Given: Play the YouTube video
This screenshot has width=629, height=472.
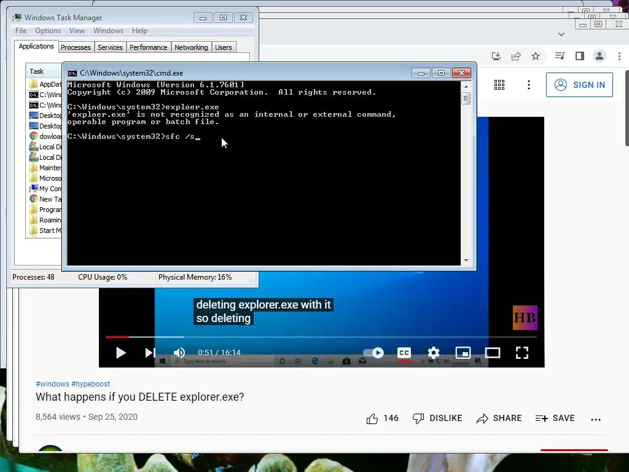Looking at the screenshot, I should 121,353.
